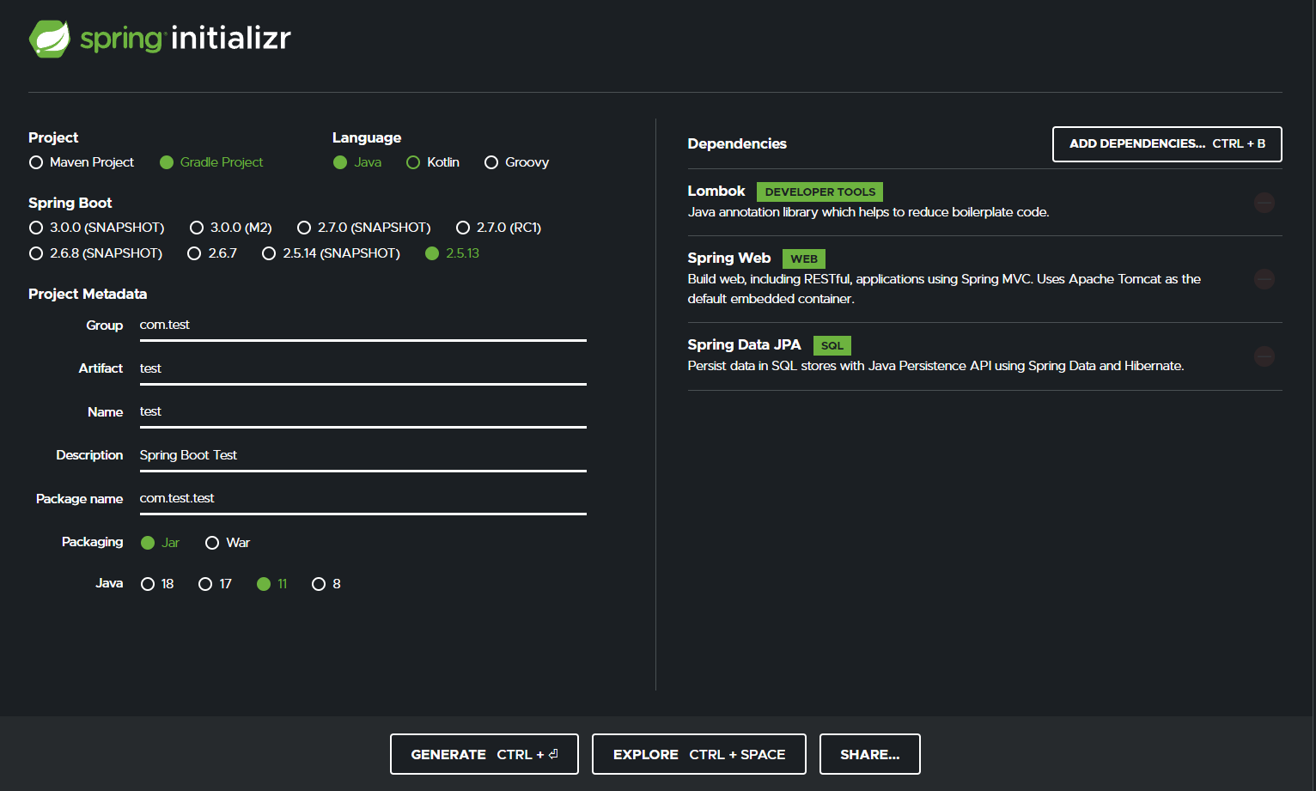The image size is (1316, 791).
Task: Click the Dependencies heading
Action: 737,143
